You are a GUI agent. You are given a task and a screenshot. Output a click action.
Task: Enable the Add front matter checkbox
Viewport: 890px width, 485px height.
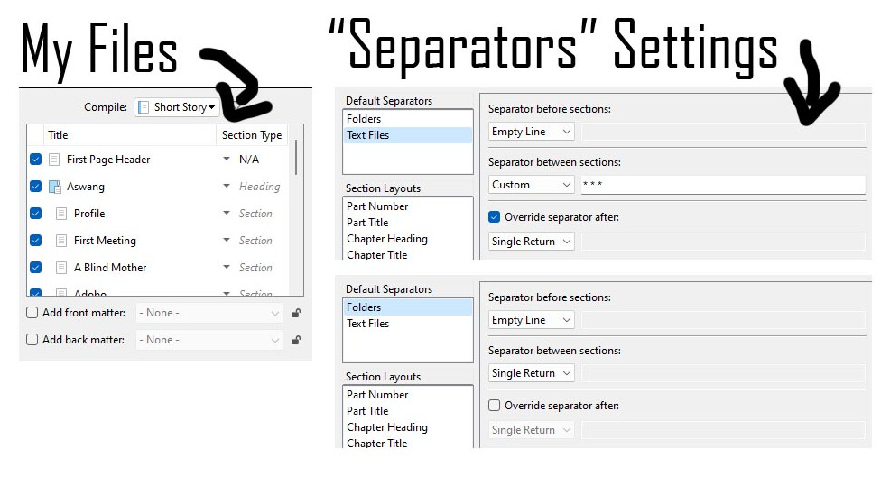pyautogui.click(x=32, y=313)
